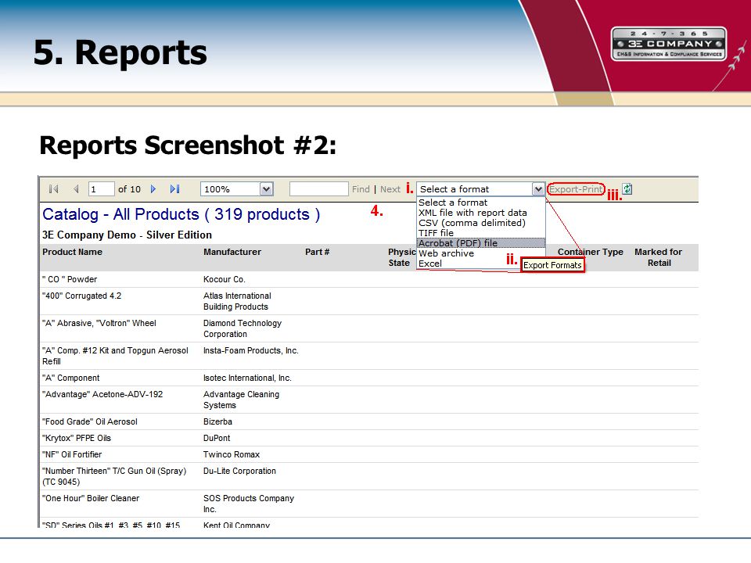The image size is (751, 563).
Task: Click Twinco Romax manufacturer cell
Action: tap(232, 454)
